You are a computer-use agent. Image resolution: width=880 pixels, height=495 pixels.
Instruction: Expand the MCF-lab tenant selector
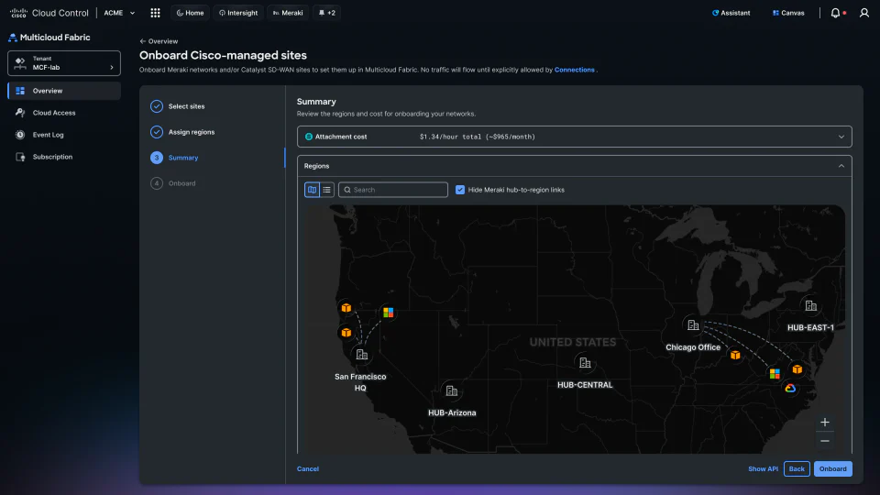click(x=64, y=63)
